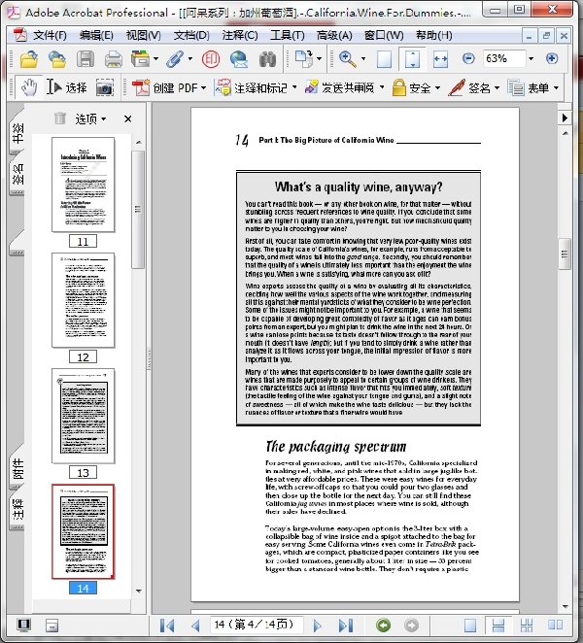This screenshot has width=583, height=643.
Task: Go to the next page
Action: point(317,626)
